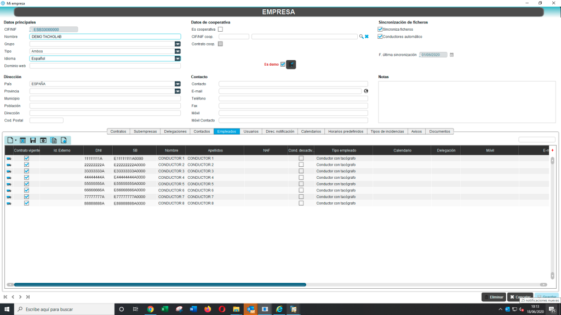Screen dimensions: 561x315
Task: Open the Idioma dropdown showing Español
Action: click(x=178, y=59)
